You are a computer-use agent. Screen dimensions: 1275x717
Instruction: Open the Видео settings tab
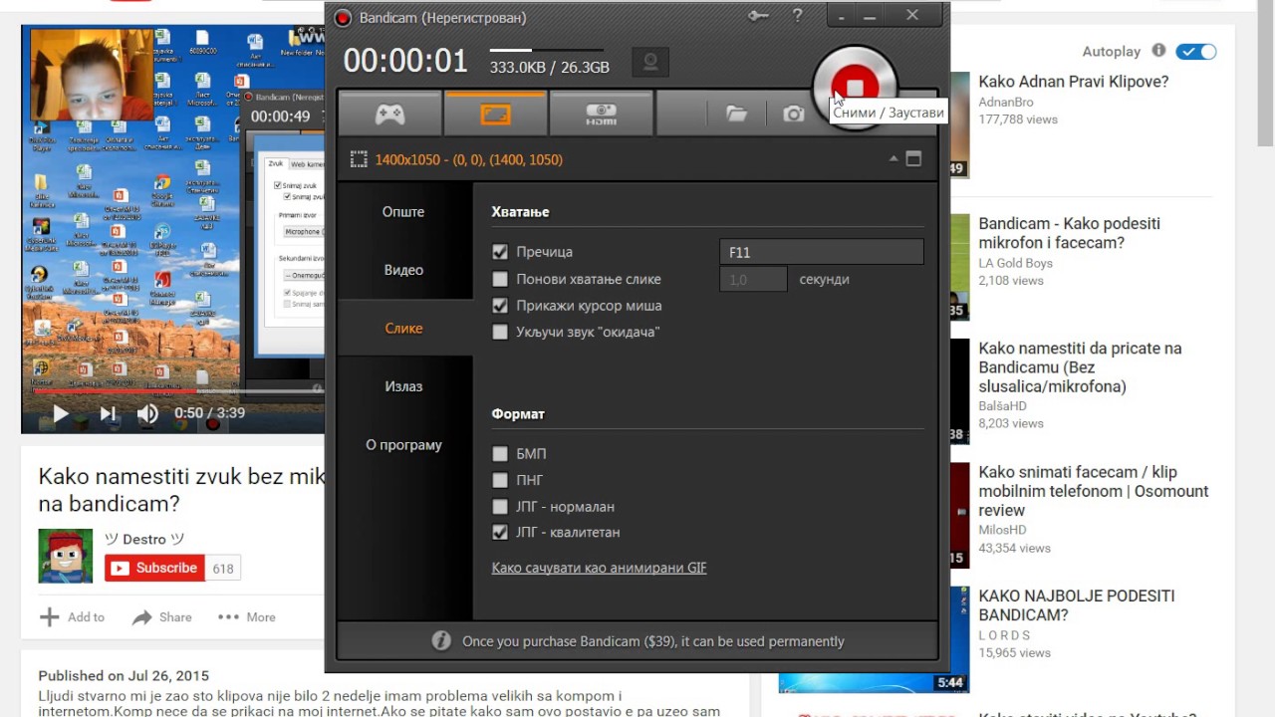coord(403,270)
